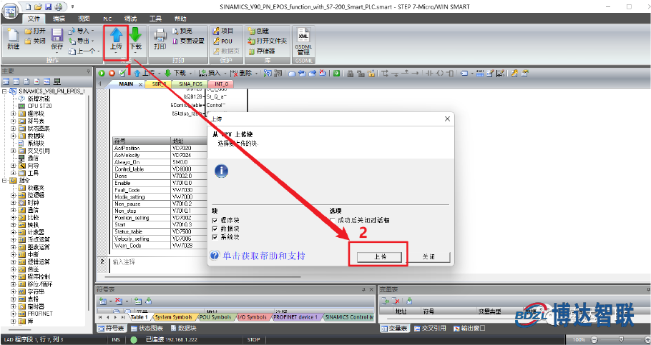Image resolution: width=651 pixels, height=345 pixels.
Task: Click the 状态图表 bottom panel tab
Action: (147, 328)
